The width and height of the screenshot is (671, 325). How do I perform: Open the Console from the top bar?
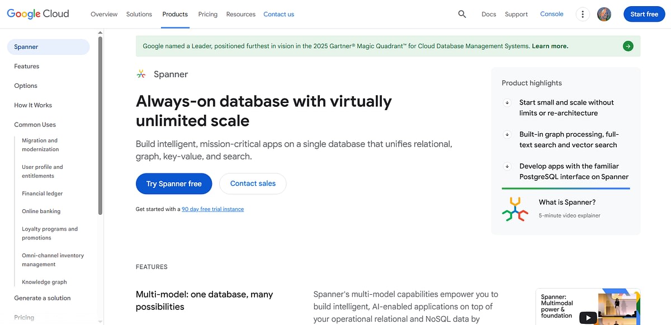[551, 14]
